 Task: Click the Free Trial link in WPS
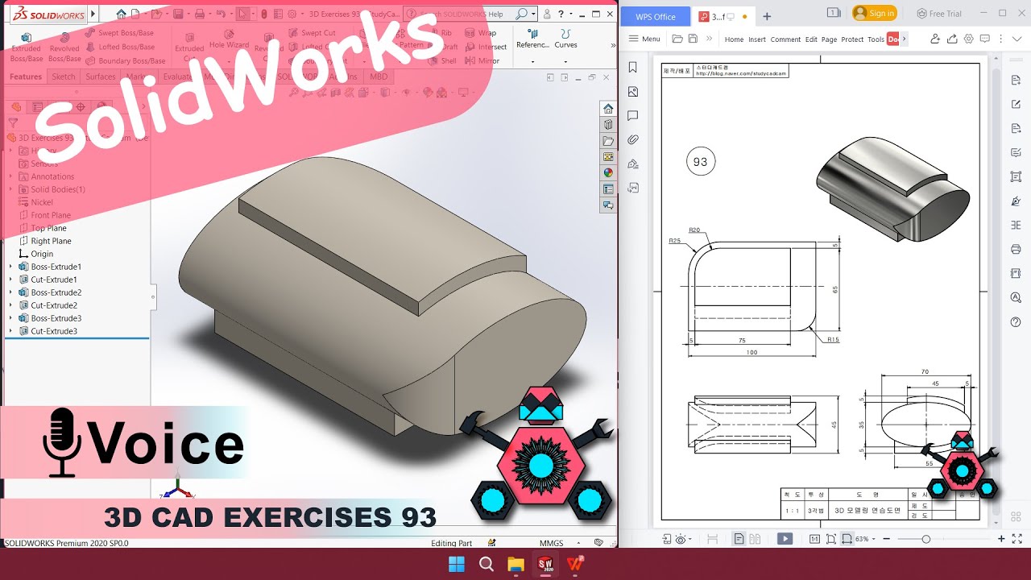[939, 14]
